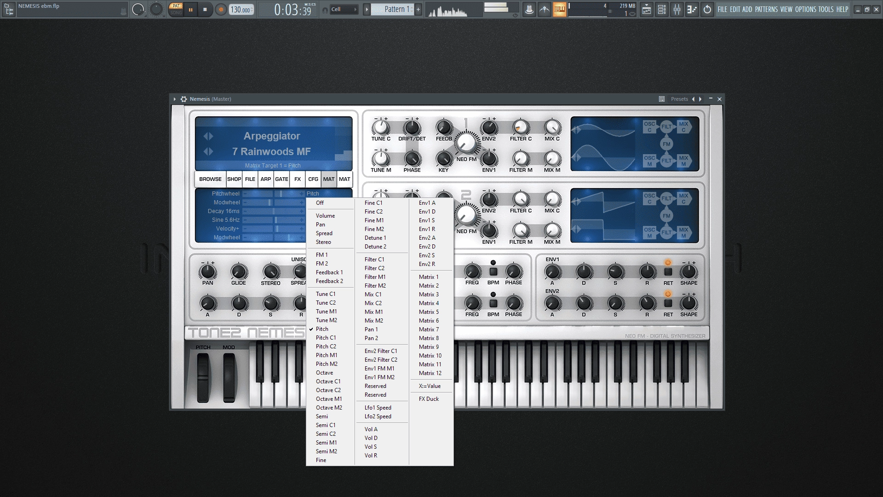Click the oscillator 1 NEO FM knob

pyautogui.click(x=466, y=143)
